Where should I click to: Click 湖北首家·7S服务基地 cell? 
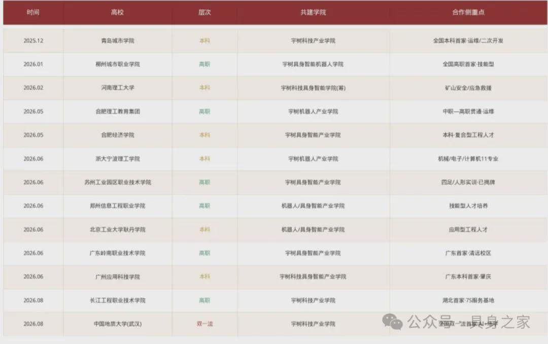coord(468,300)
